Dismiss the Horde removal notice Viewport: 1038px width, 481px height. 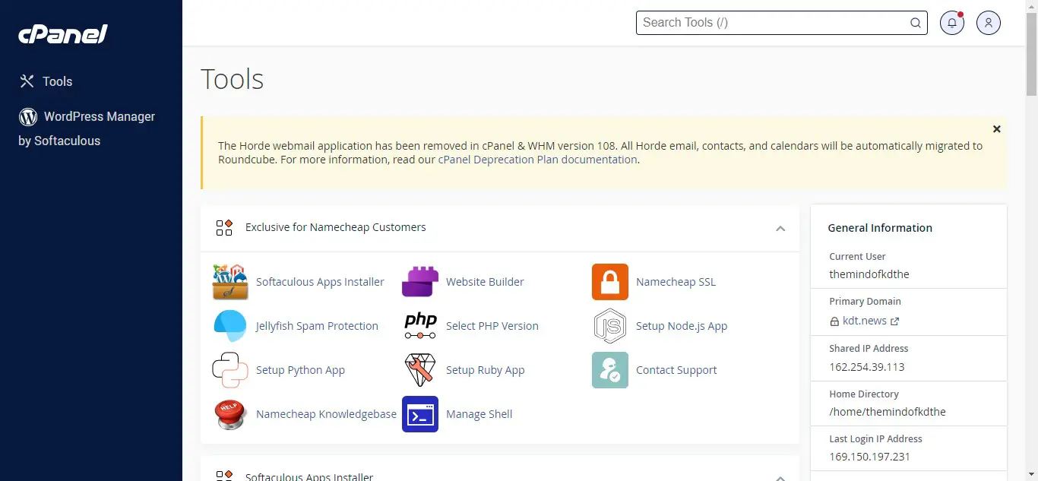[997, 129]
